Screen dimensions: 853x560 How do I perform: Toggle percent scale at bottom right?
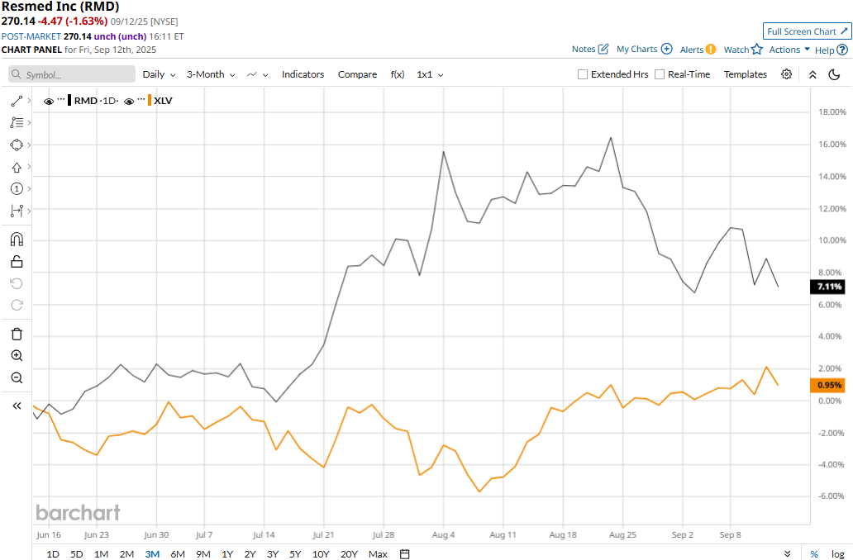click(x=814, y=554)
